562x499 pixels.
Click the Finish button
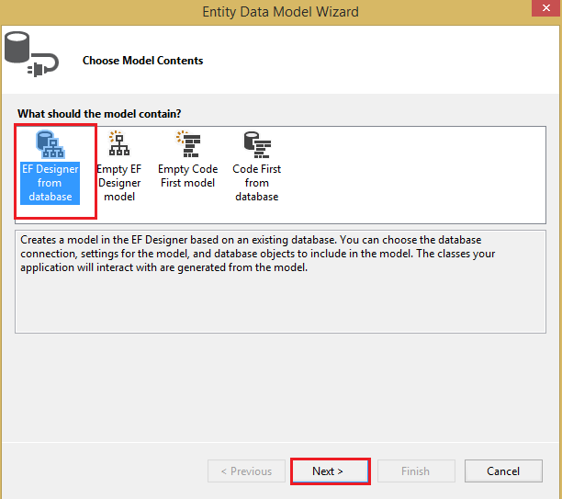point(415,471)
